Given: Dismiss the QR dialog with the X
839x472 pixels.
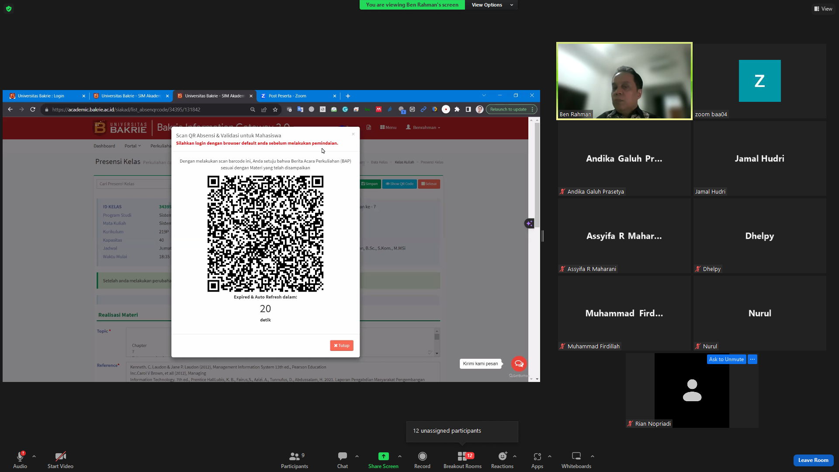Looking at the screenshot, I should [353, 134].
